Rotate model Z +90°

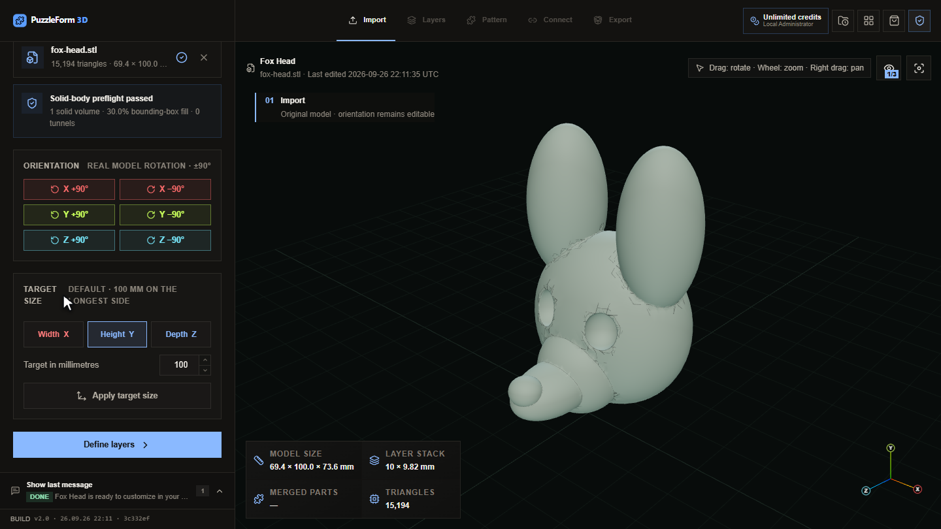click(x=69, y=240)
